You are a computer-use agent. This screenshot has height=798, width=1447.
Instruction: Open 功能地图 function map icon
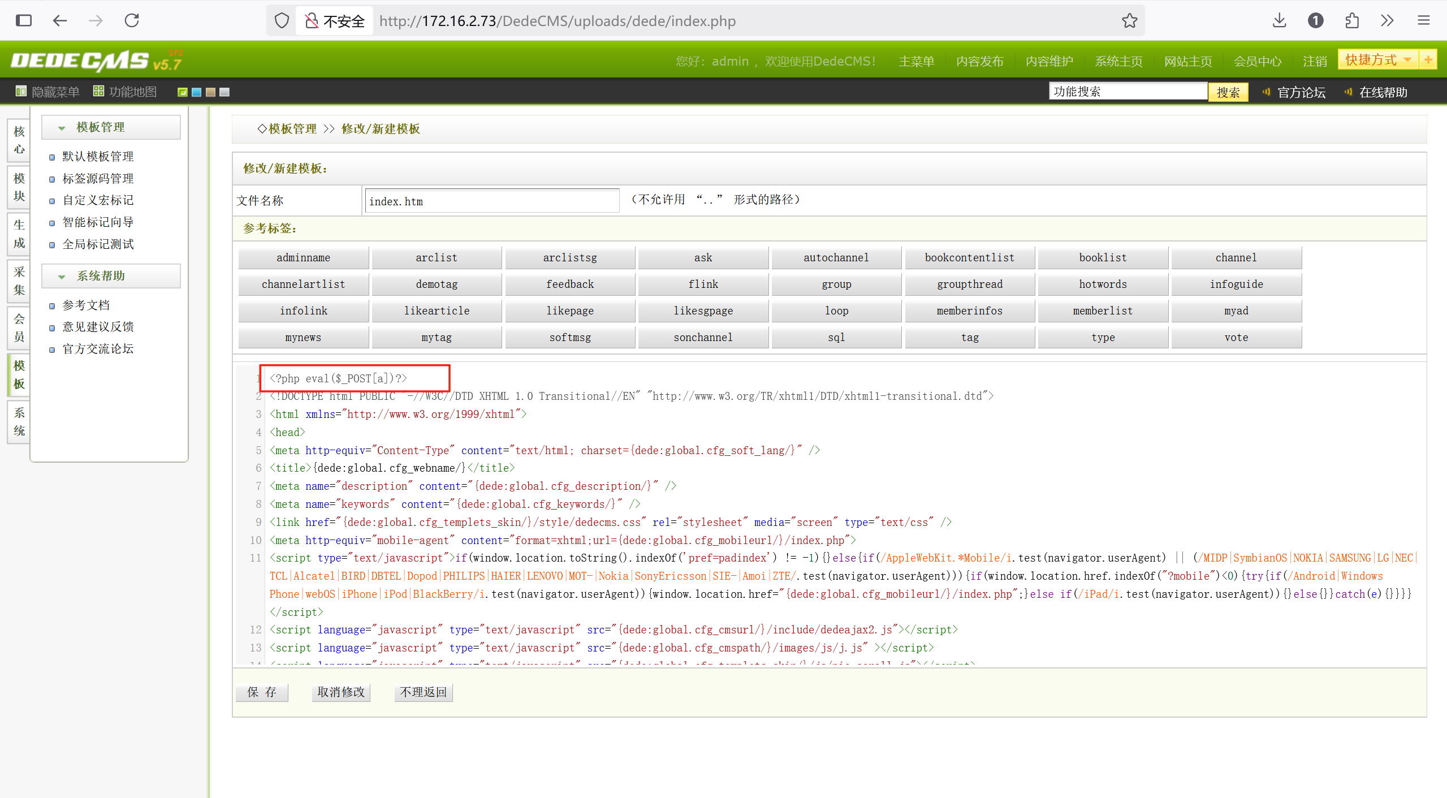[98, 91]
